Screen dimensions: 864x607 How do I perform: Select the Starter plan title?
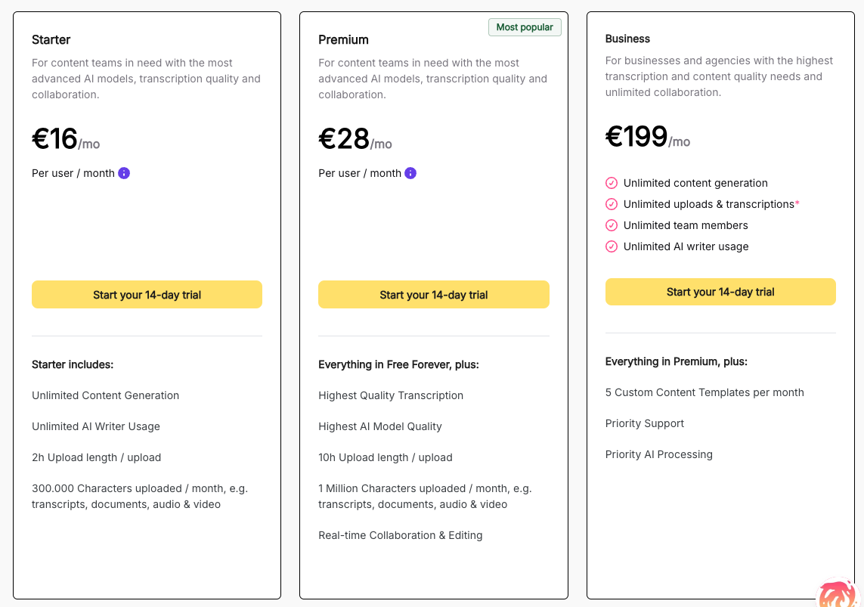[51, 39]
